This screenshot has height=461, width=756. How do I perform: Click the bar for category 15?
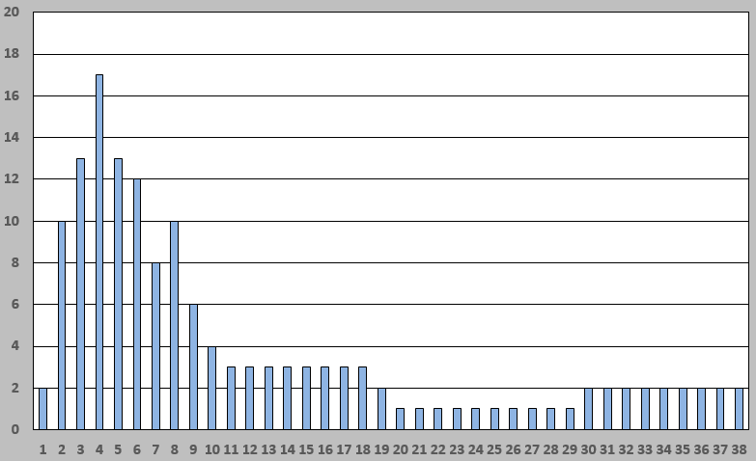(306, 397)
